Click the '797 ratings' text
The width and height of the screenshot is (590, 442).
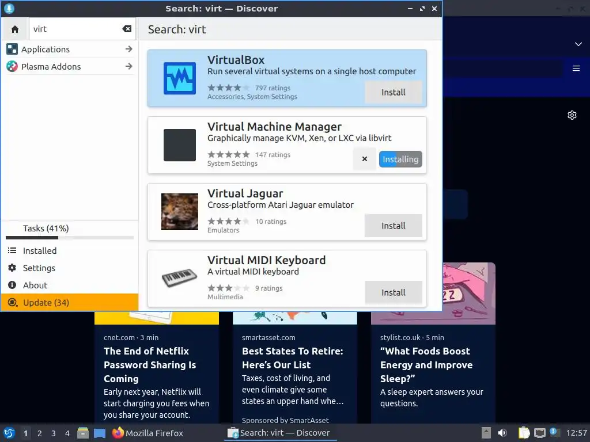point(273,88)
